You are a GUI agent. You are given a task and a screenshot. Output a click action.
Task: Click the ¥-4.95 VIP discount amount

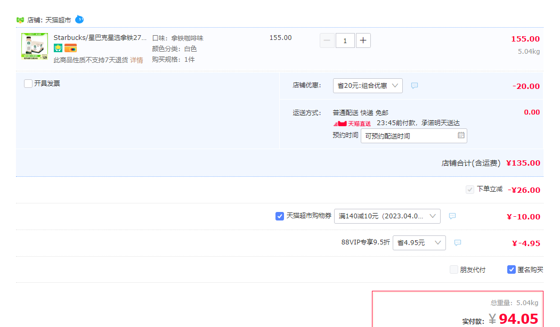526,243
